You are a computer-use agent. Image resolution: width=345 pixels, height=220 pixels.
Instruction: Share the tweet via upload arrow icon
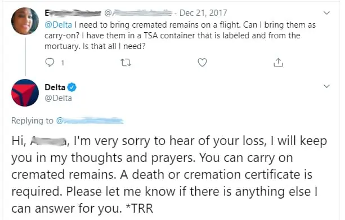pyautogui.click(x=278, y=63)
